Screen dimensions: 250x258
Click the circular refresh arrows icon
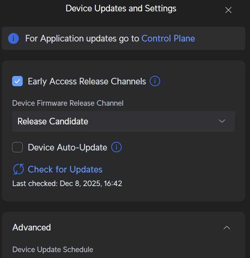[x=18, y=169]
